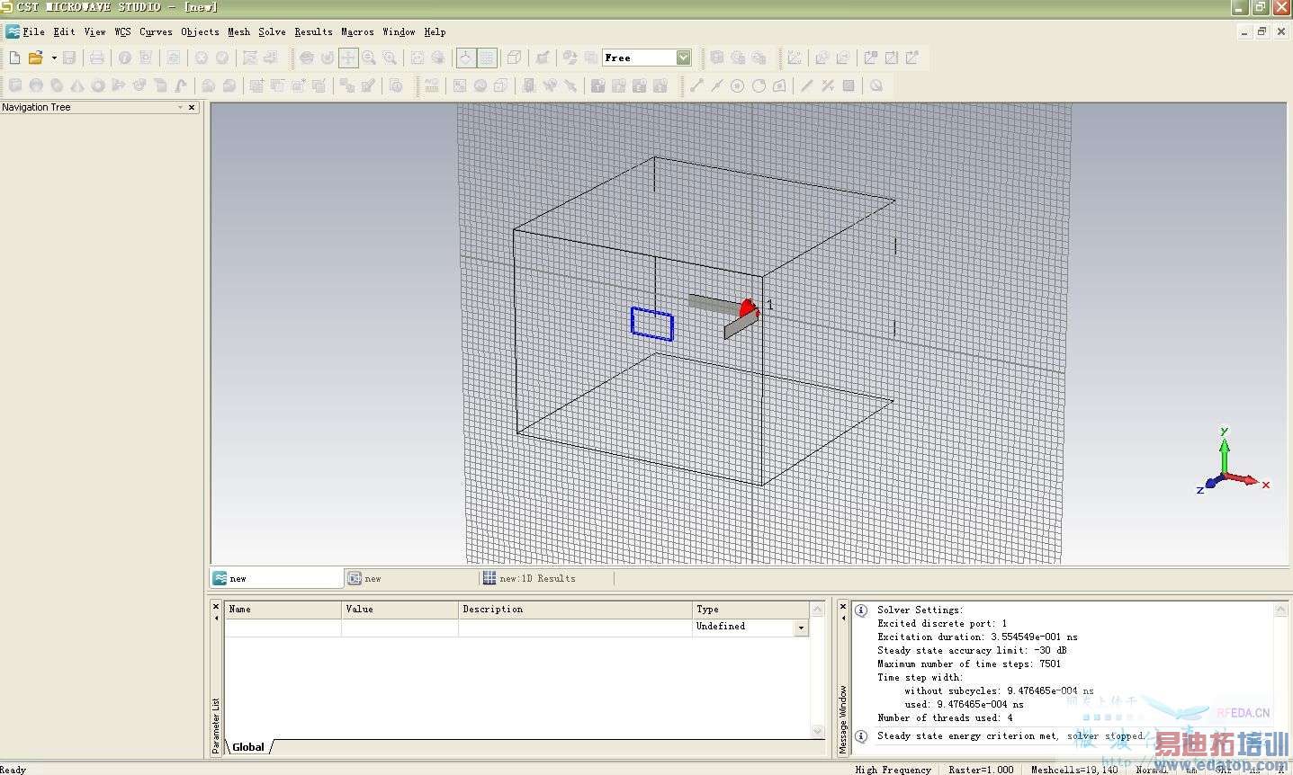This screenshot has width=1293, height=775.
Task: Click the last toolbar icon after the filled square
Action: click(x=875, y=85)
